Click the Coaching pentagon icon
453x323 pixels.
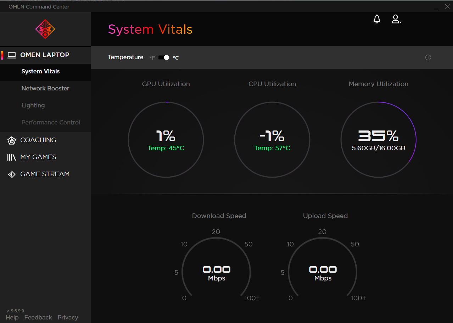click(x=12, y=140)
